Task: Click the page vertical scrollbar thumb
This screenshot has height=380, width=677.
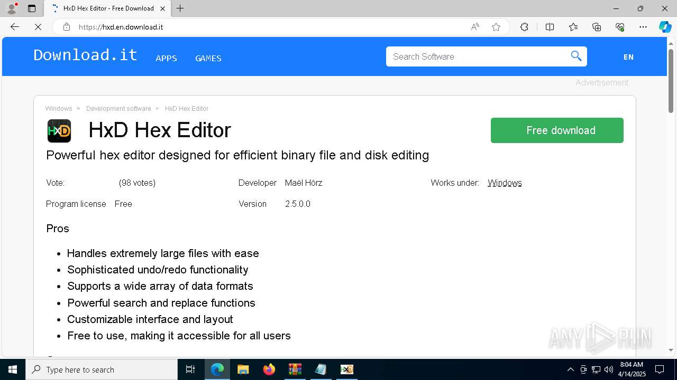Action: 671,80
